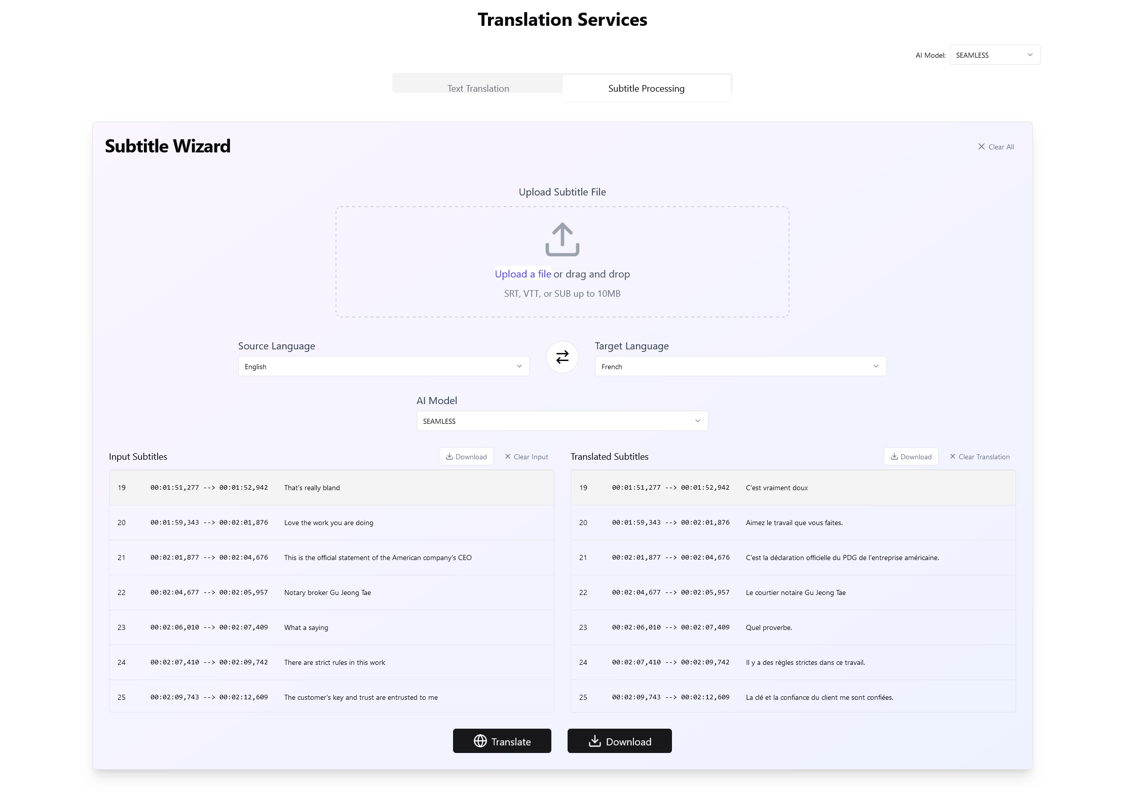Click the "SRT, VTT, or SUB up to 10MB" text
This screenshot has height=794, width=1125.
[562, 294]
